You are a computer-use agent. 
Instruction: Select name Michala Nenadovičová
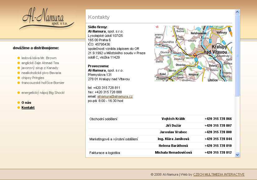click(173, 152)
